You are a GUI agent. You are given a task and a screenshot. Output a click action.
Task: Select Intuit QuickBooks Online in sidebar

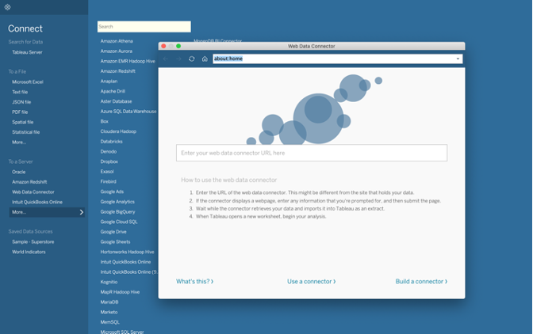tap(37, 202)
